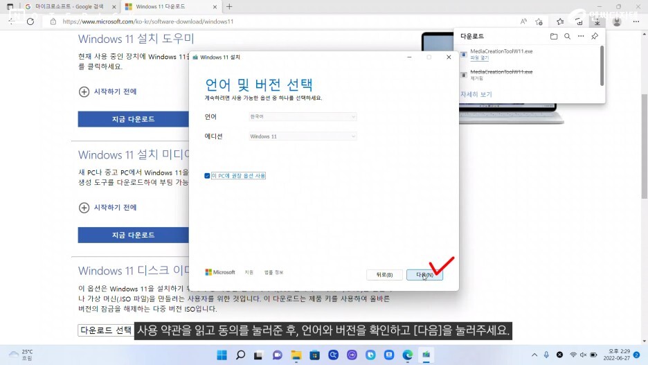Viewport: 648px width, 365px height.
Task: Click the 다음(N) button
Action: [x=424, y=275]
